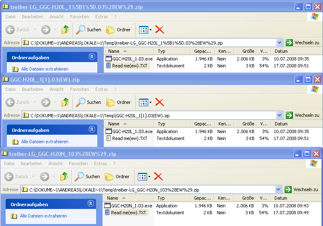Click Alle Dateien extrahieren in treiber-LG_GGC-H20L window
Screen dimensions: 323x226
[45, 69]
